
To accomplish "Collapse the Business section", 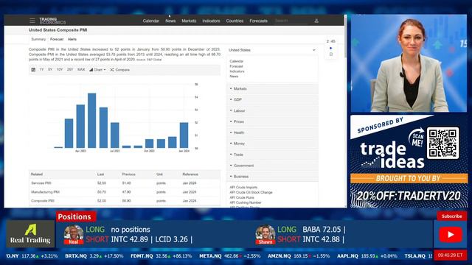I will click(272, 177).
